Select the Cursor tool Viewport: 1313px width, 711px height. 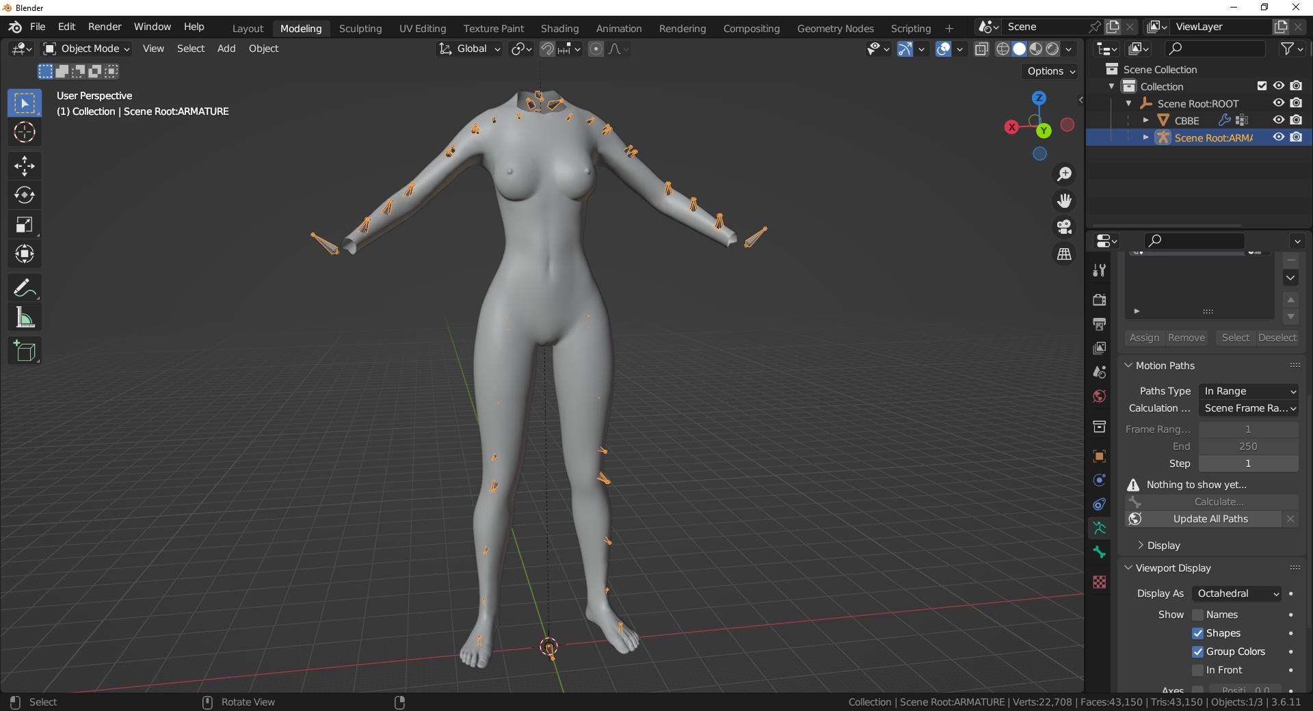[25, 133]
